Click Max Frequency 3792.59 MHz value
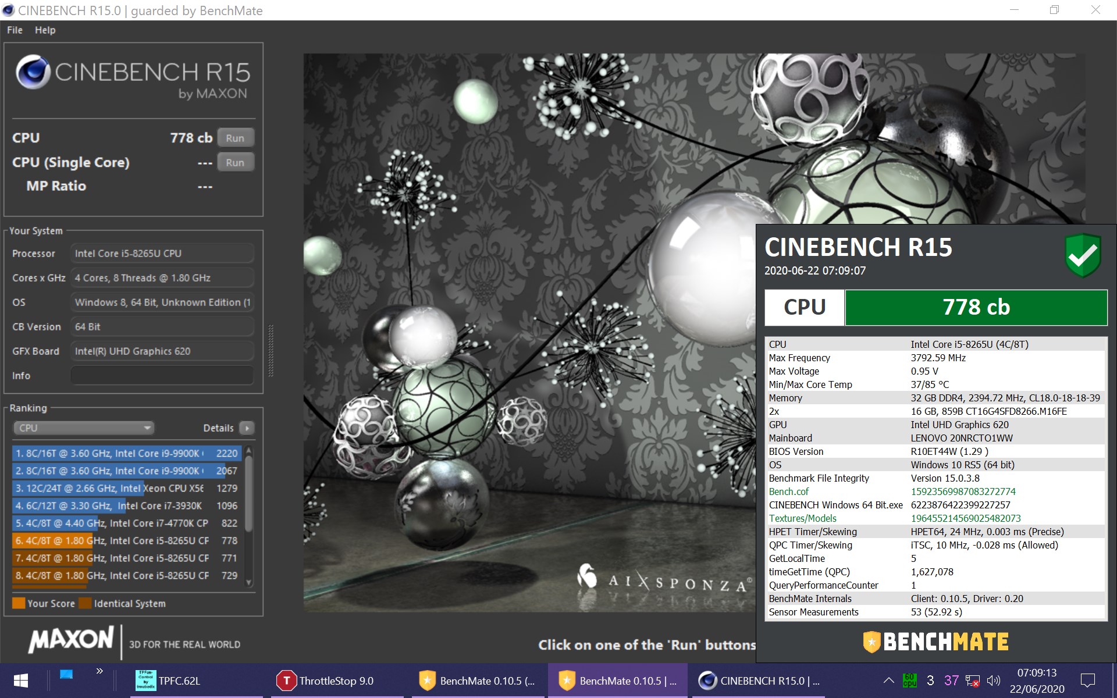Screen dimensions: 1117x698 coord(938,358)
